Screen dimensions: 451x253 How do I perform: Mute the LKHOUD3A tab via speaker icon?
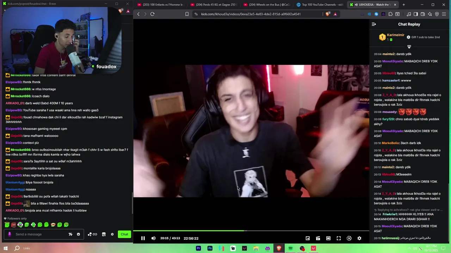tap(356, 5)
